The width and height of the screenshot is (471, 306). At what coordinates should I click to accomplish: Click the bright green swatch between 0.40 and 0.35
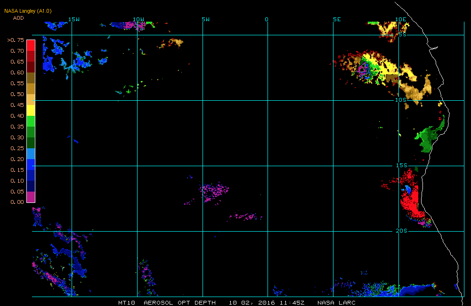(x=31, y=121)
